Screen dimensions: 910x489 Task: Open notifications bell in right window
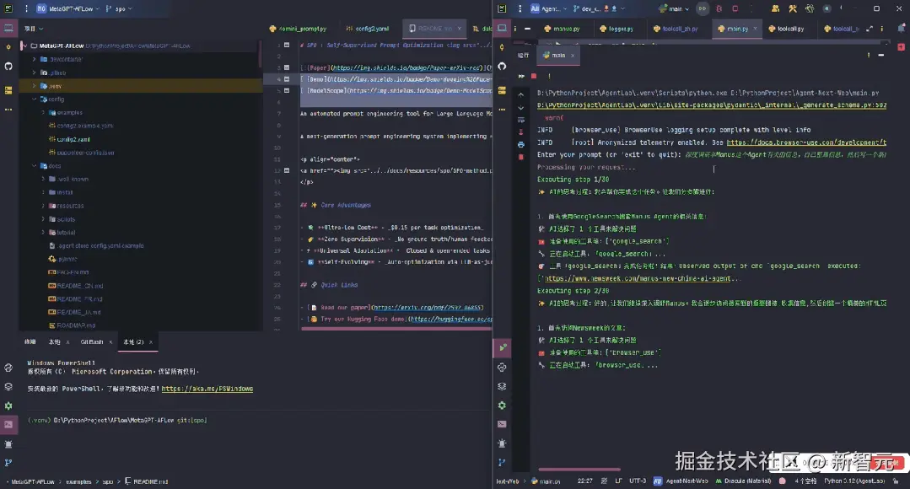point(902,28)
